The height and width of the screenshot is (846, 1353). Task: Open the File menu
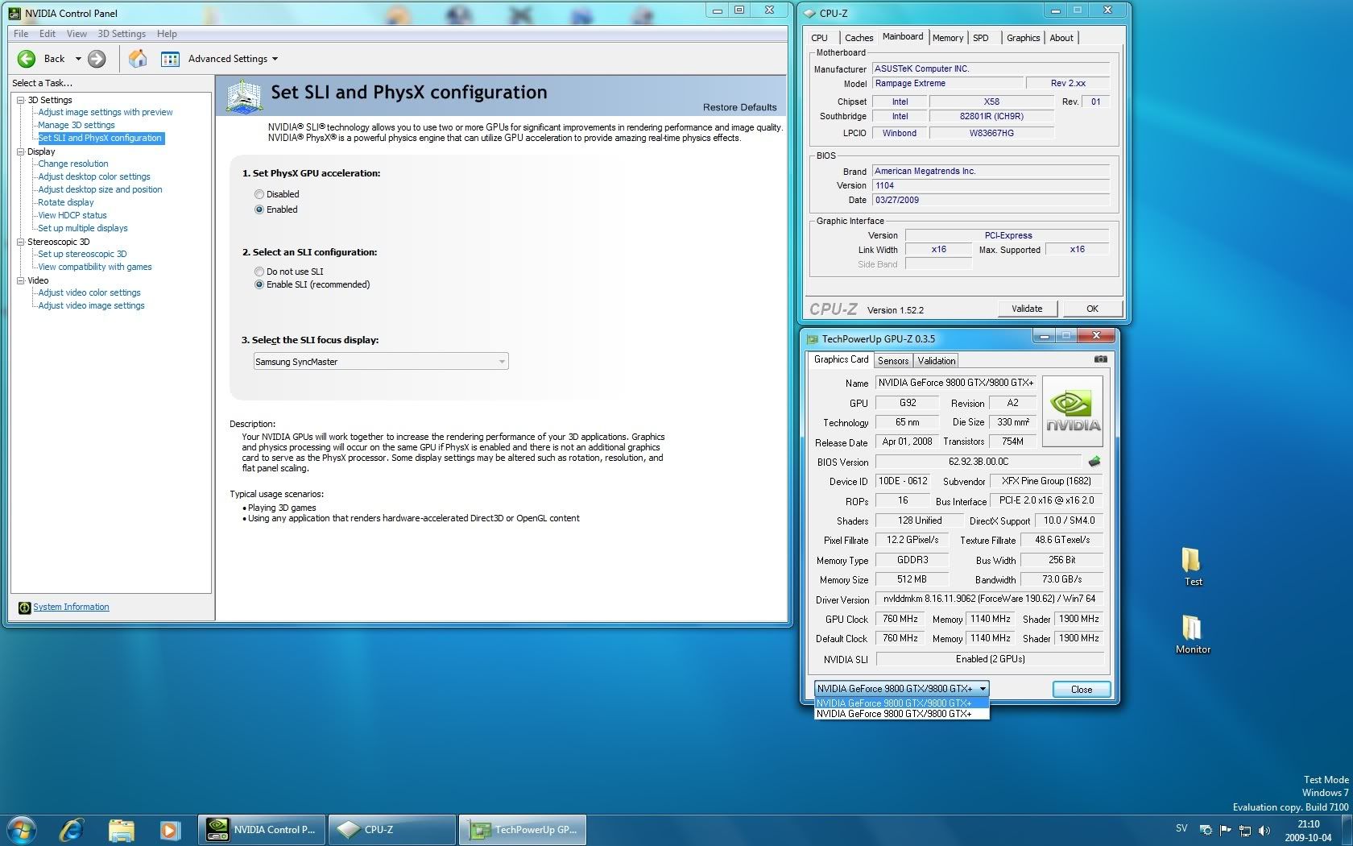pos(21,34)
